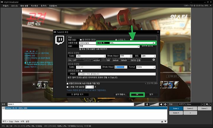
Task: Click the speaker mute icon
Action: [161, 104]
